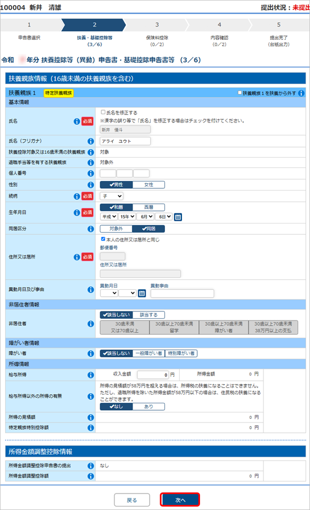Click the 次へ button
The height and width of the screenshot is (510, 310).
(180, 500)
